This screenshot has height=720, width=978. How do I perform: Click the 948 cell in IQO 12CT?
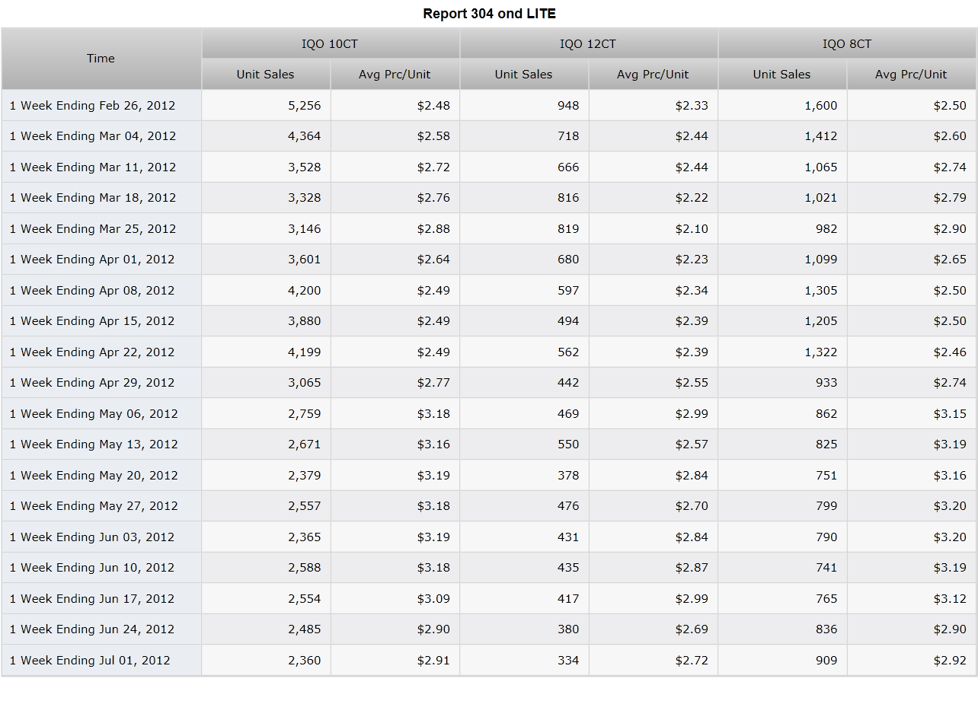click(x=524, y=106)
